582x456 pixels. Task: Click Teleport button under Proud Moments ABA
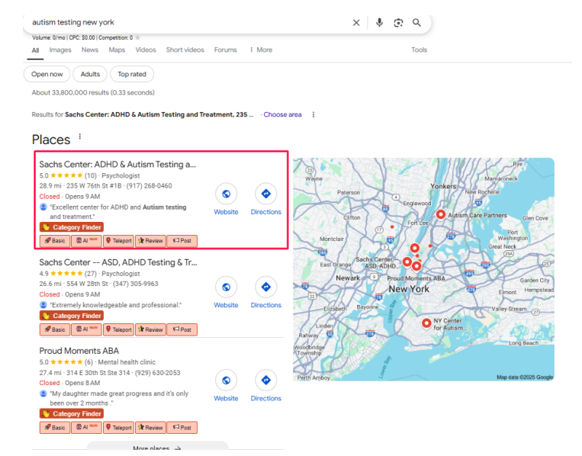click(x=119, y=428)
